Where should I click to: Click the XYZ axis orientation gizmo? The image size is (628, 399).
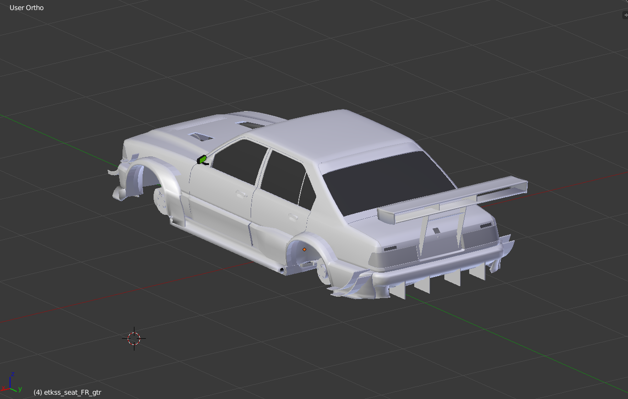(x=11, y=383)
